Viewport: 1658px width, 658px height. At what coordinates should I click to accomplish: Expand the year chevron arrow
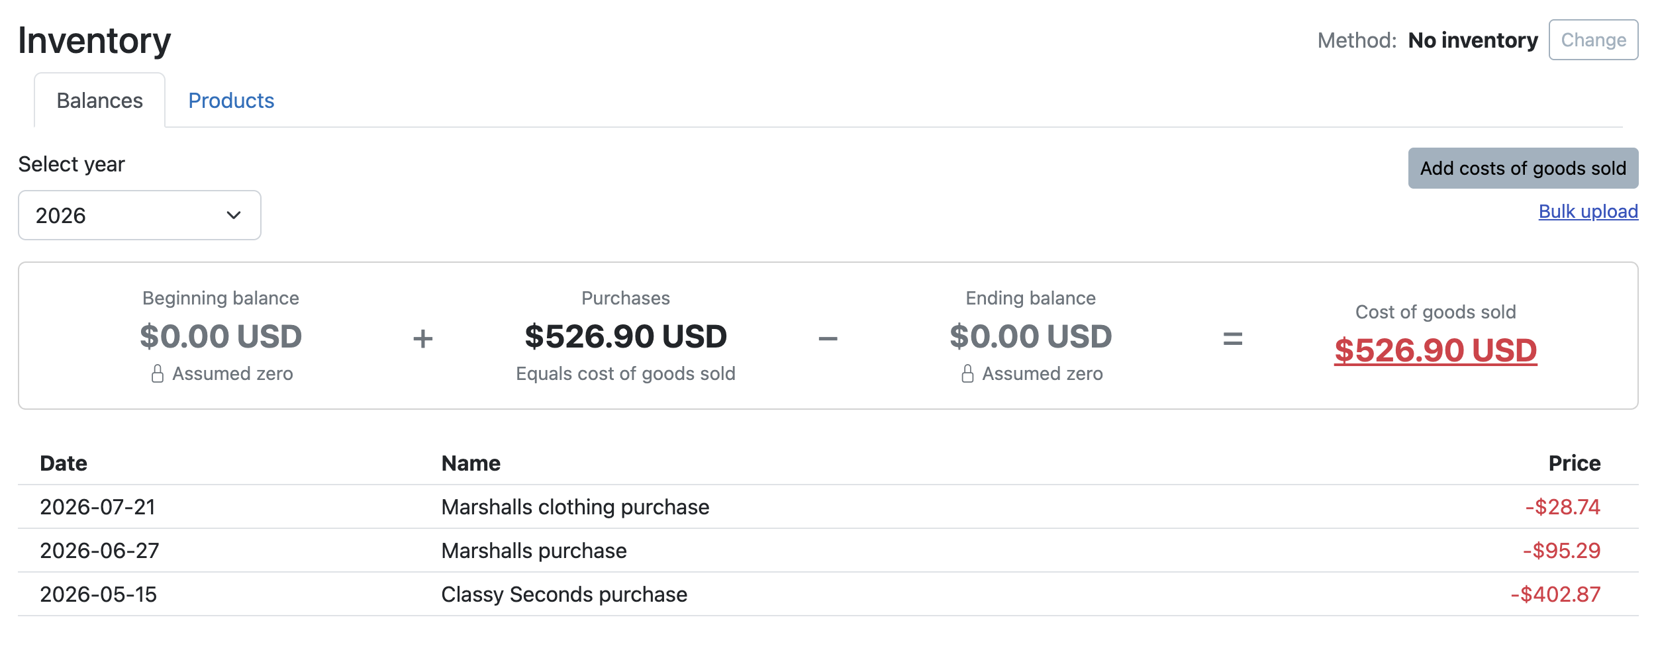point(234,215)
